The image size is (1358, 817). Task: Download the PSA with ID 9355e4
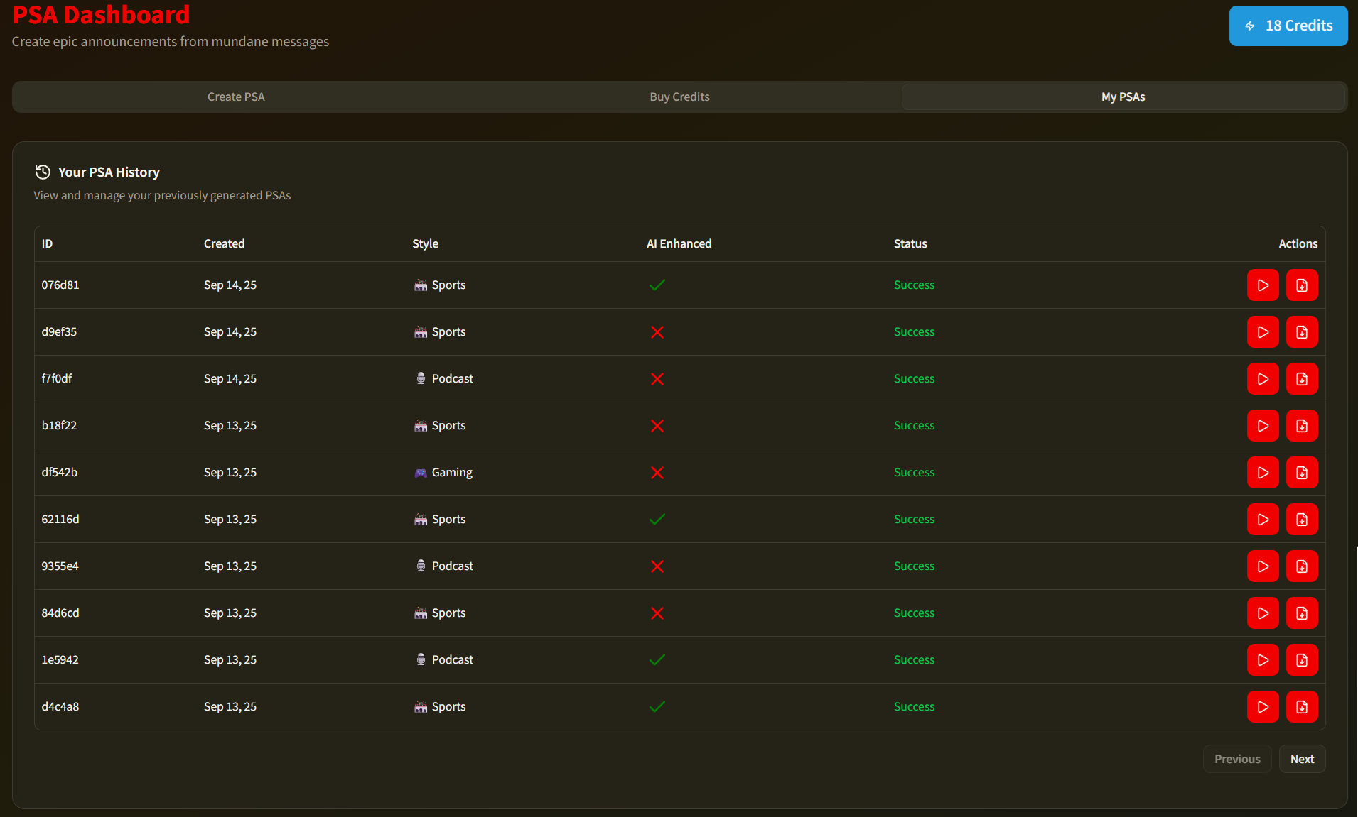click(x=1302, y=566)
